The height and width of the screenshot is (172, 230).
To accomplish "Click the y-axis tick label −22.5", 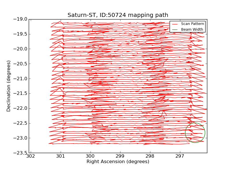I will click(20, 123).
